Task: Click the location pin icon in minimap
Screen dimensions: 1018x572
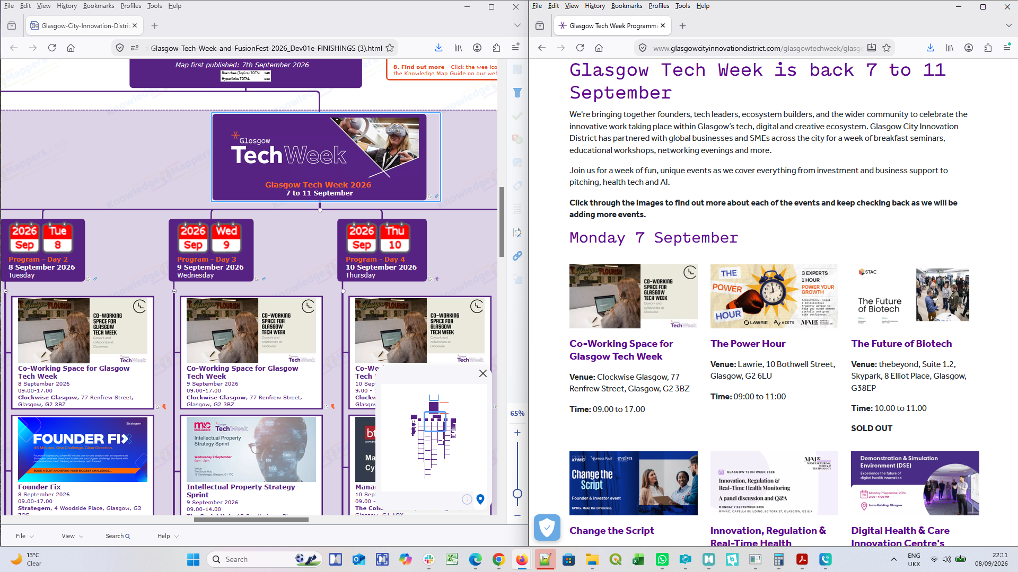Action: (480, 499)
